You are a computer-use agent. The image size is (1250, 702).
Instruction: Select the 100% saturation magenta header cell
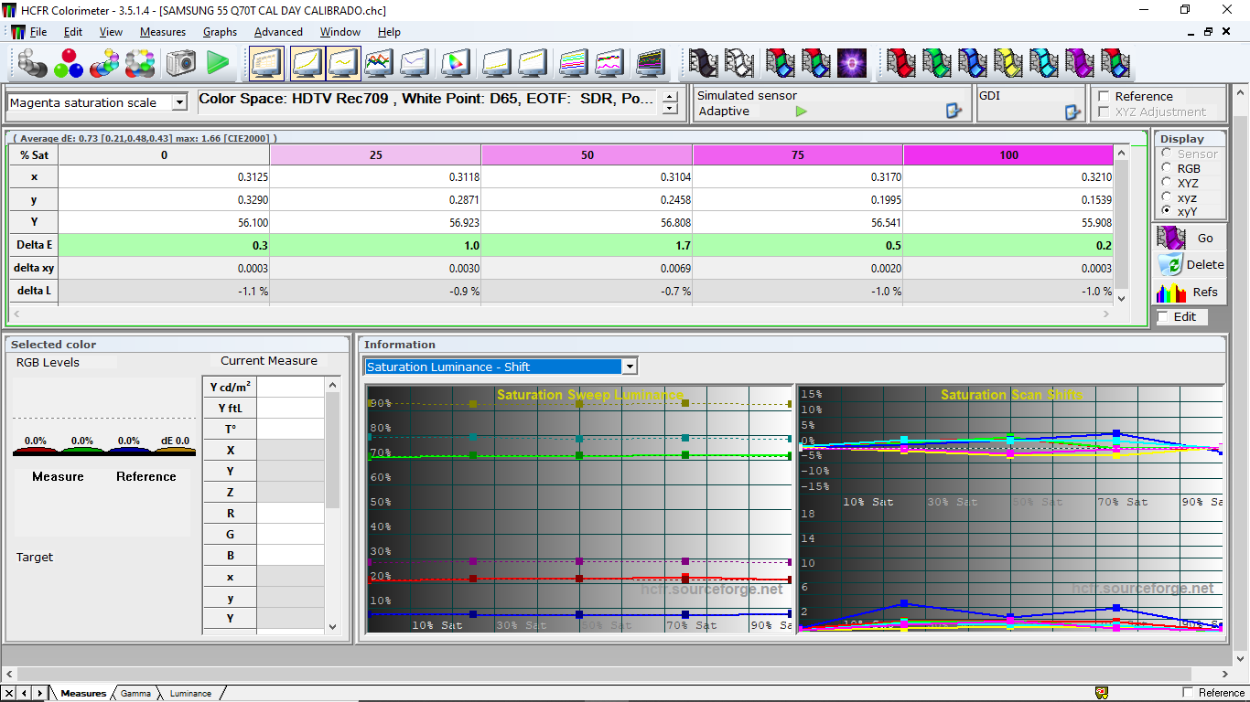pos(1008,154)
